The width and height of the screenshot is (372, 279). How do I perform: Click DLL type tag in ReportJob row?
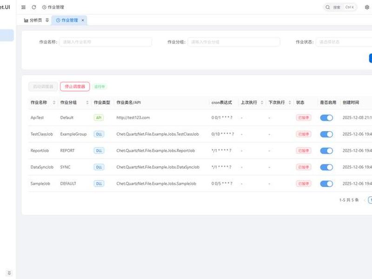point(99,151)
